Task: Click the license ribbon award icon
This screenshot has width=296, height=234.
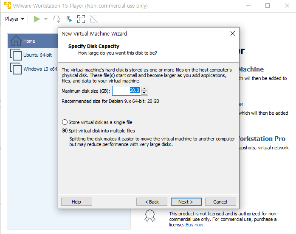Action: click(x=150, y=215)
